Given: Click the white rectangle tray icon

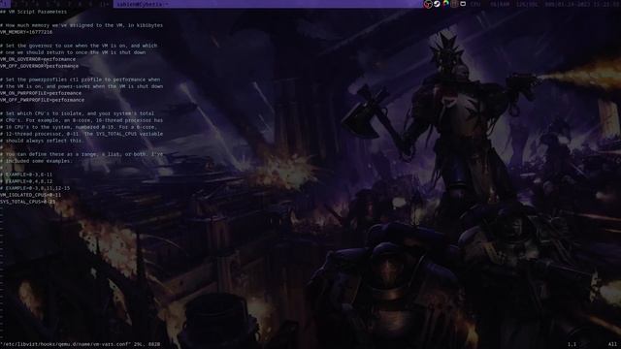Looking at the screenshot, I should (463, 4).
